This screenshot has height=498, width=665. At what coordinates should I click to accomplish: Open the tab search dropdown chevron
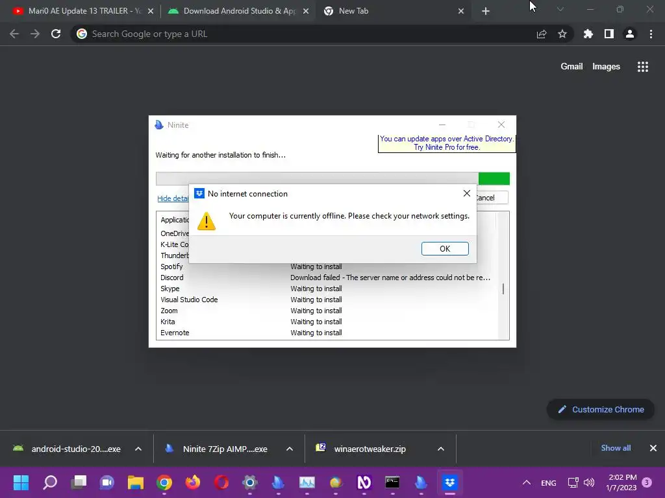560,9
